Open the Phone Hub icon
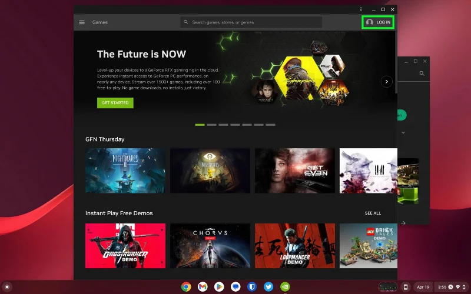Viewport: 471px width, 294px height. [405, 287]
